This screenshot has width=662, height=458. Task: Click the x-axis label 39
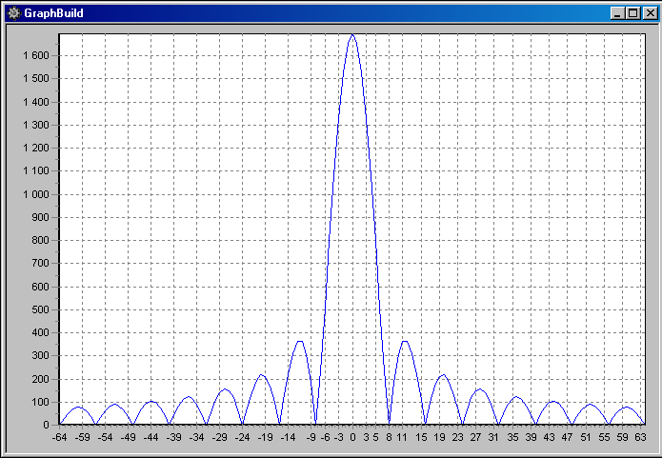[531, 437]
